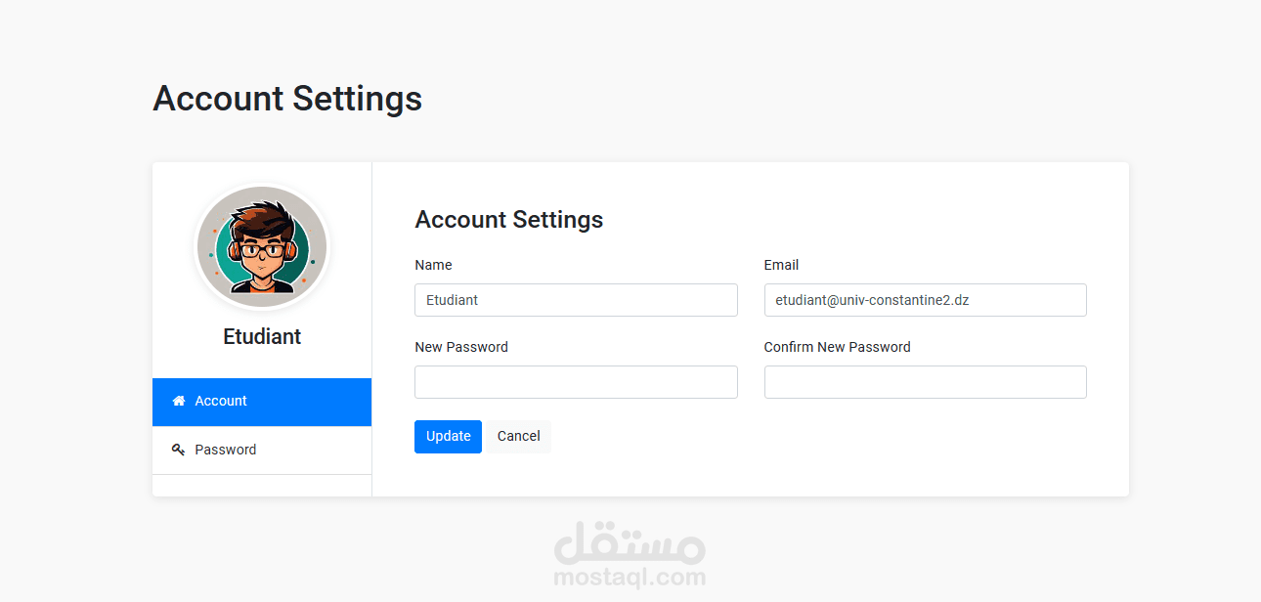1261x602 pixels.
Task: Click the mostaql.com watermark text
Action: coord(629,578)
